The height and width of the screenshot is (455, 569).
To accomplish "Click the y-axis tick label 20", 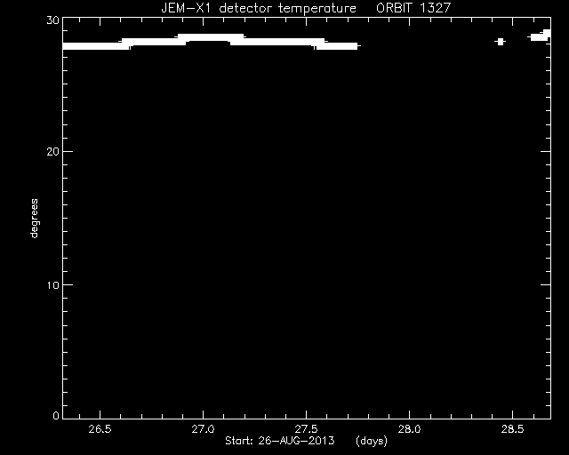I will pyautogui.click(x=52, y=152).
